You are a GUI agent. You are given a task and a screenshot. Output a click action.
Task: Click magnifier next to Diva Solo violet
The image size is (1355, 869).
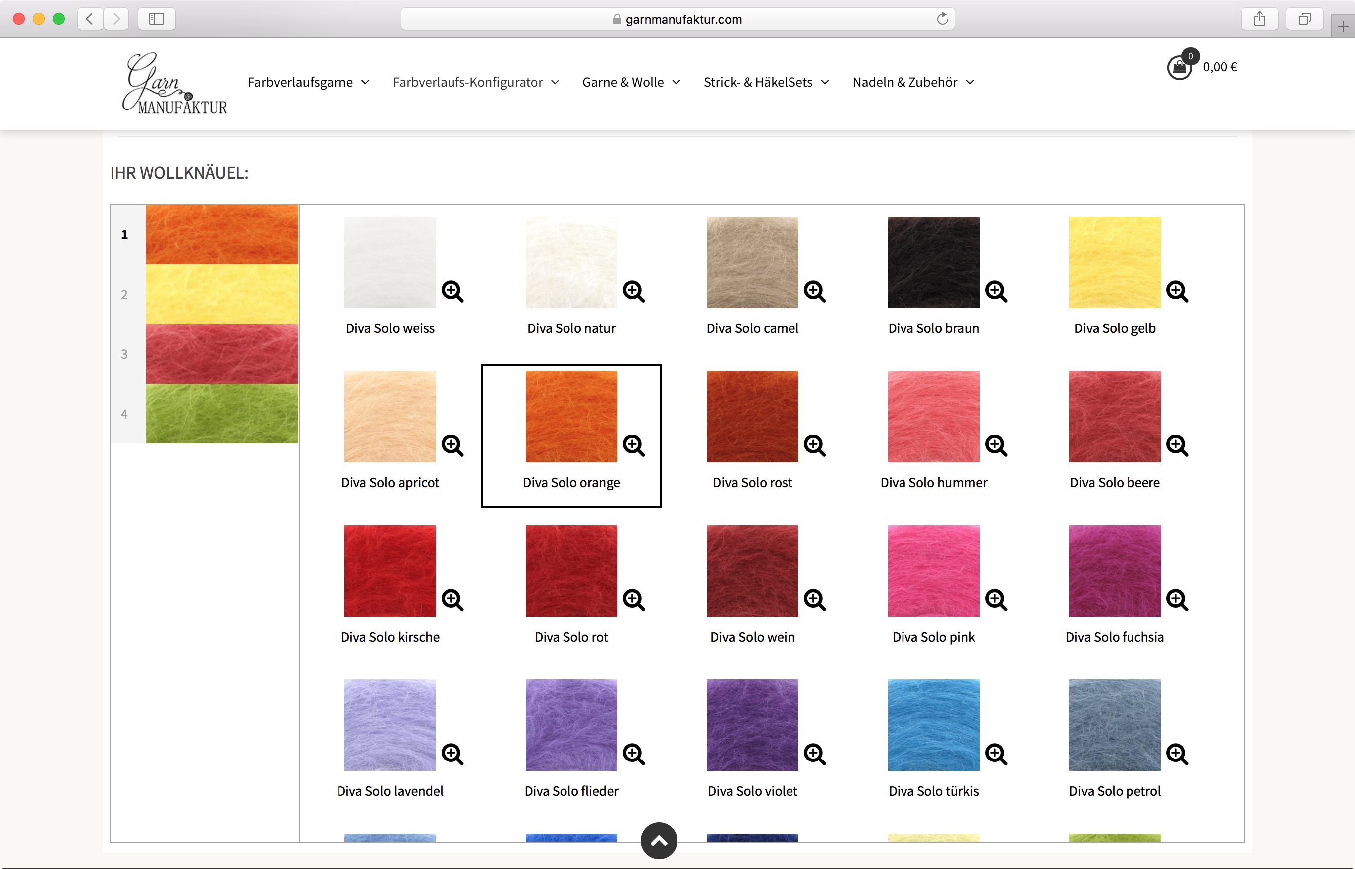coord(814,754)
